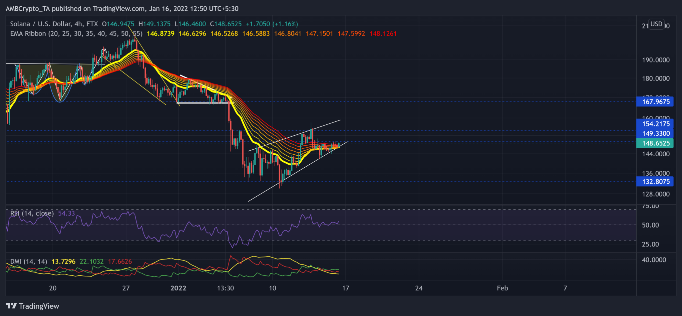This screenshot has height=316, width=682.
Task: Click the change value +1.7050 (+1.16%)
Action: coord(272,24)
